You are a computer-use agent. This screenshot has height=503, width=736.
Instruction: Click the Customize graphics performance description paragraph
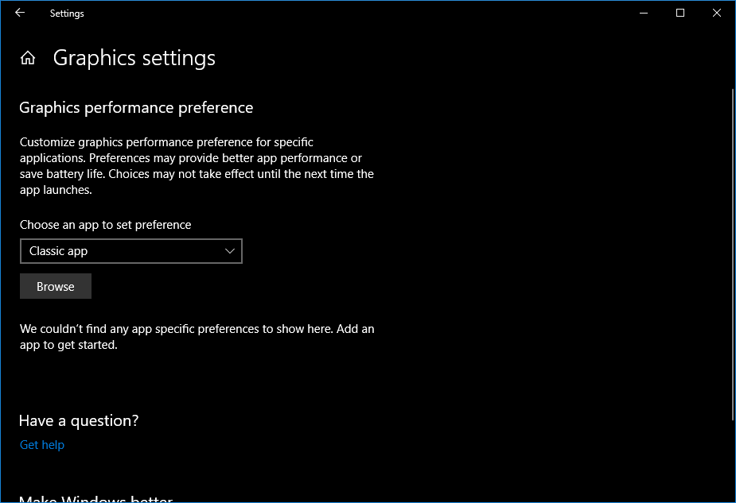click(197, 166)
